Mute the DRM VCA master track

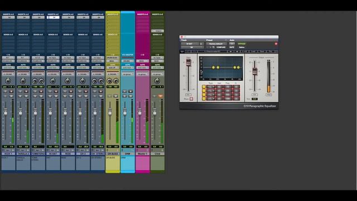tap(131, 96)
